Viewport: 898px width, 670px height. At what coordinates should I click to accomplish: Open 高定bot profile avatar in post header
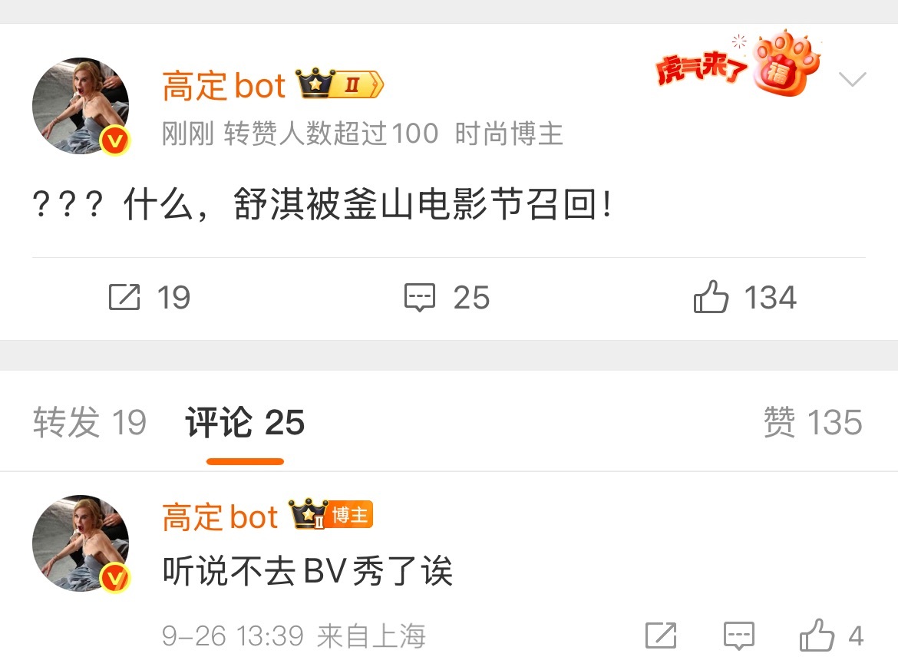point(81,106)
